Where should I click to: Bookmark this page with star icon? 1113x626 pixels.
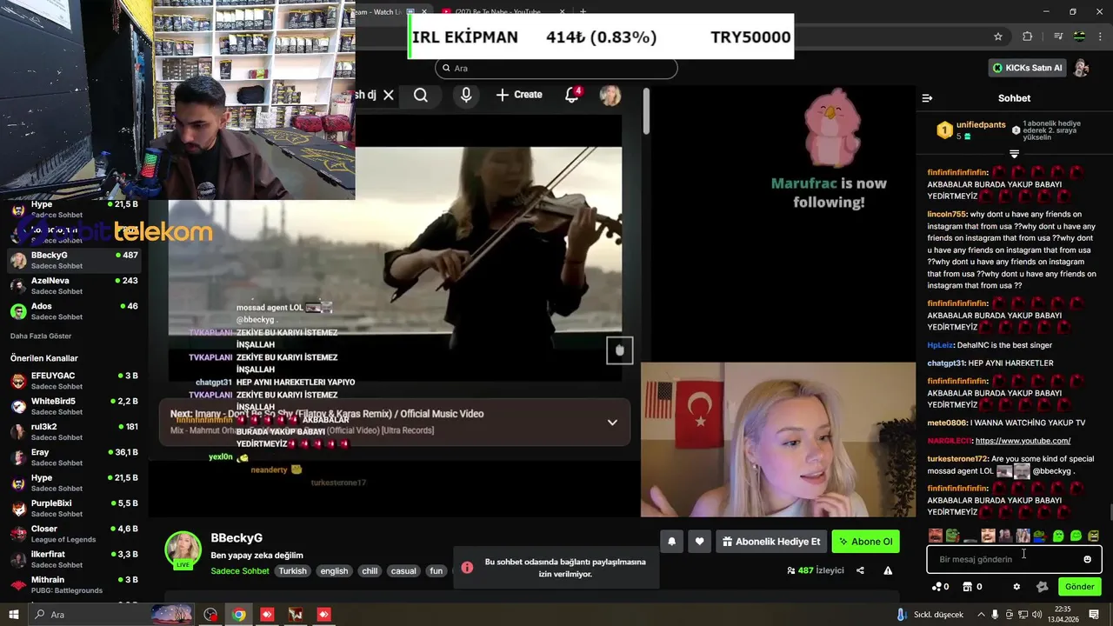[998, 37]
